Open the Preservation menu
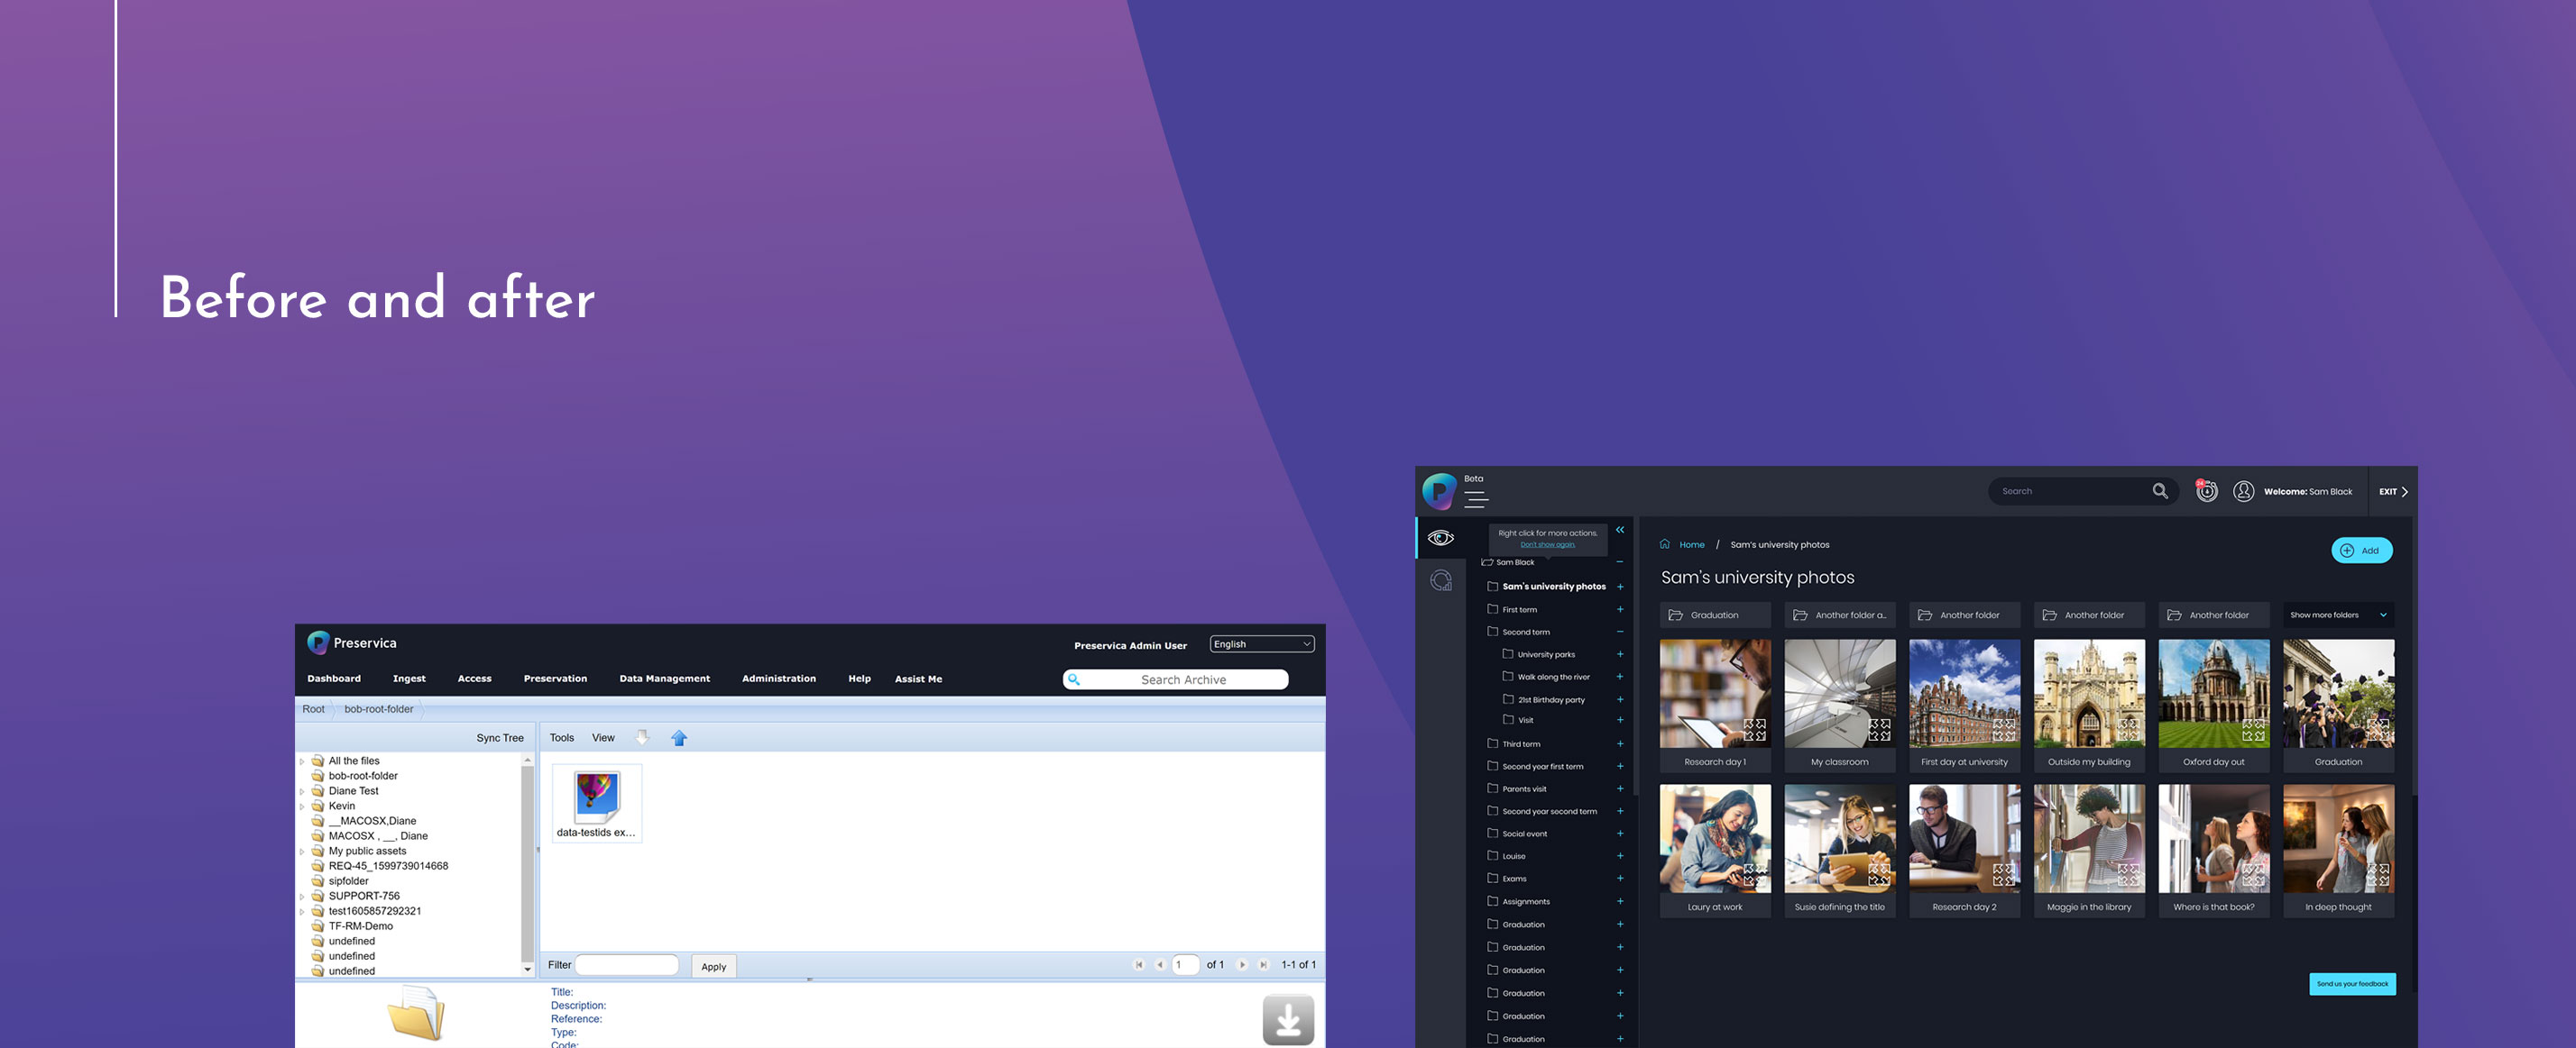2576x1048 pixels. click(x=555, y=679)
